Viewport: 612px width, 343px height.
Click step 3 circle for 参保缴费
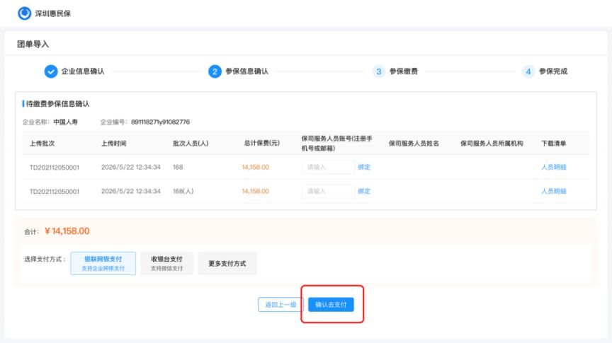(x=378, y=71)
